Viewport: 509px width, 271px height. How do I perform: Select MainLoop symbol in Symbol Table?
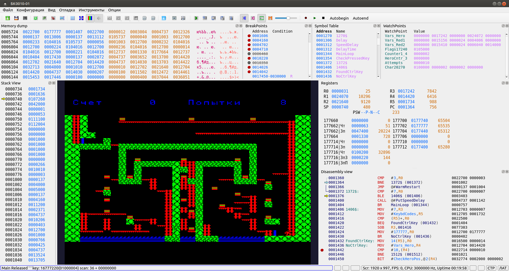point(345,54)
